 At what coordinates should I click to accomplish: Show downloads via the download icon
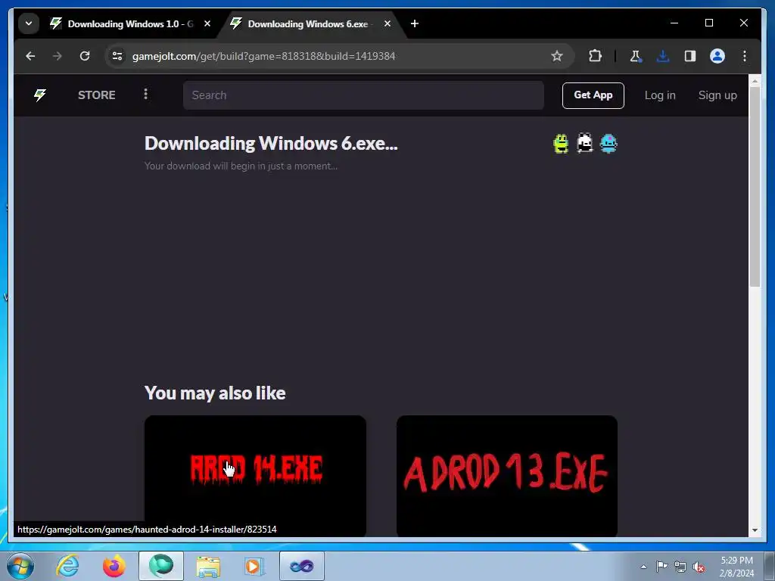tap(663, 56)
